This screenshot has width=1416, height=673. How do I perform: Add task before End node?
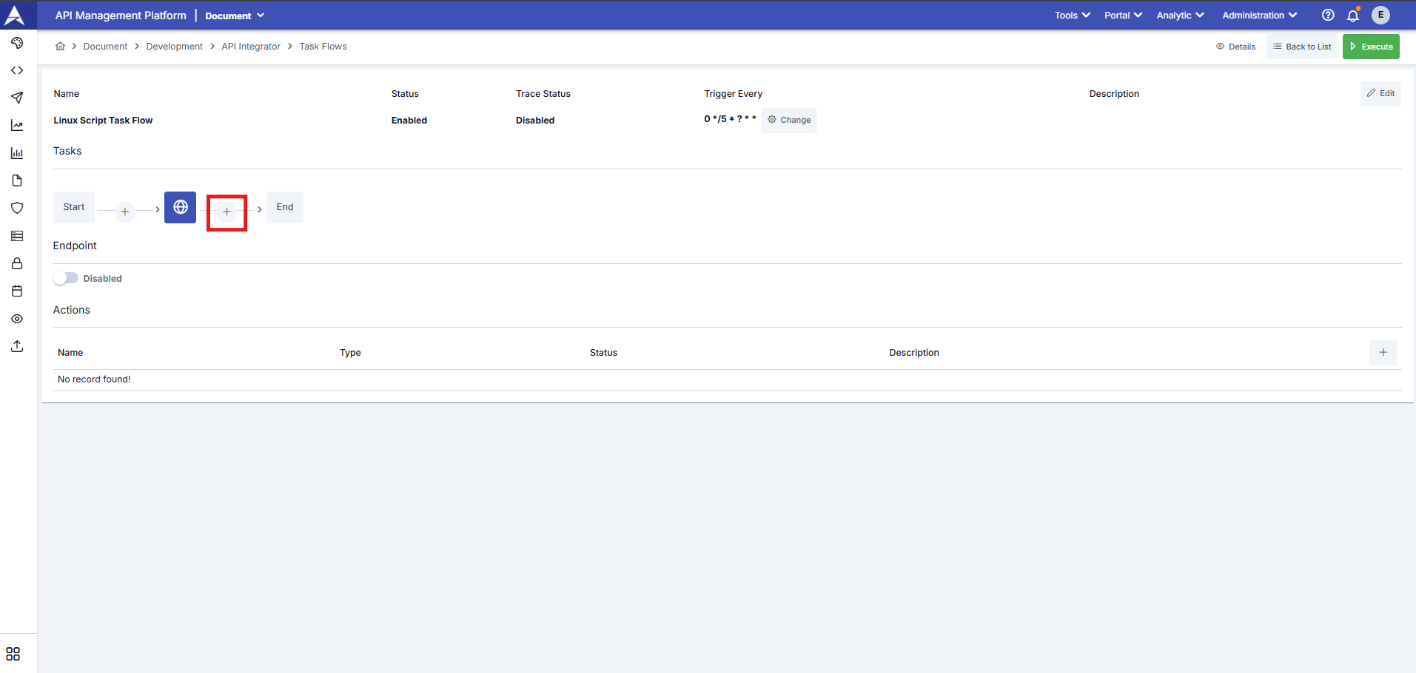227,212
